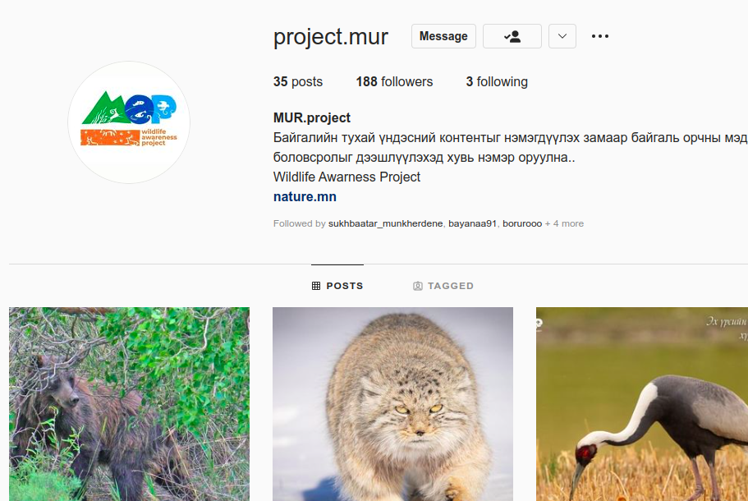The height and width of the screenshot is (501, 748).
Task: Switch to the POSTS tab
Action: (x=337, y=286)
